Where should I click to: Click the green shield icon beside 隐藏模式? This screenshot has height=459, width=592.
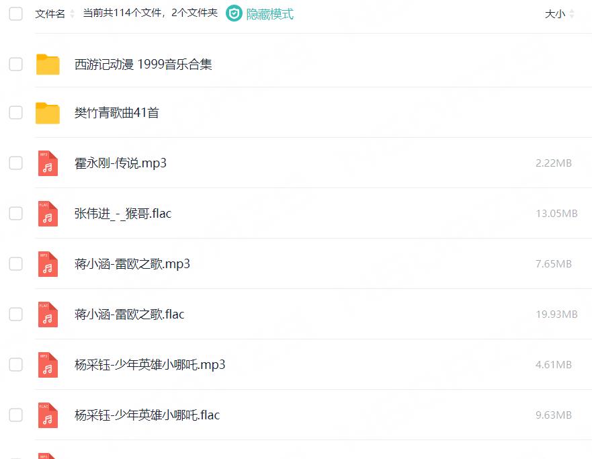(232, 13)
